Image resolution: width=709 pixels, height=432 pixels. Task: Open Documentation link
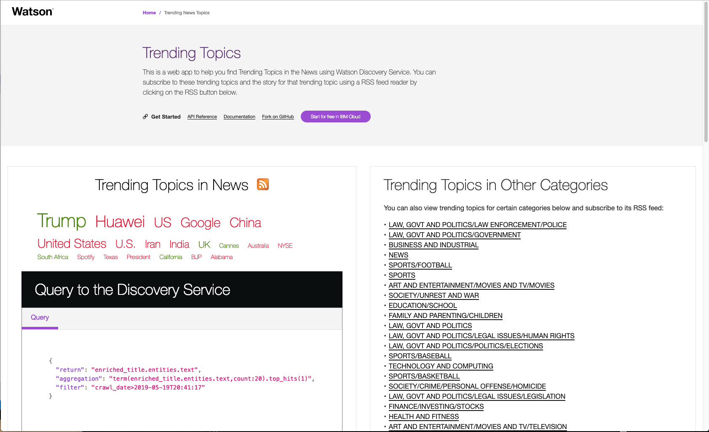click(239, 117)
